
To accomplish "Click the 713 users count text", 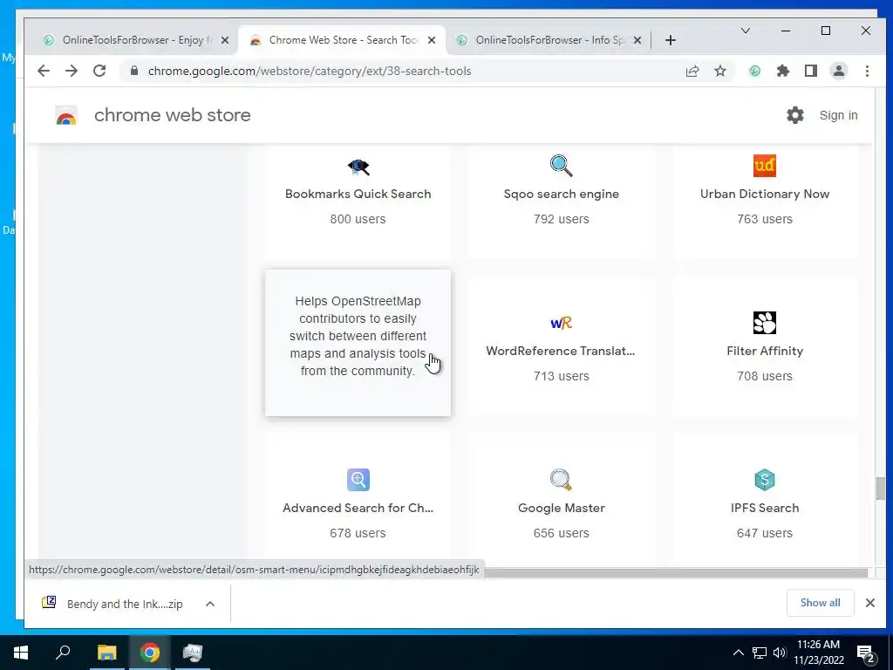I will [x=561, y=376].
